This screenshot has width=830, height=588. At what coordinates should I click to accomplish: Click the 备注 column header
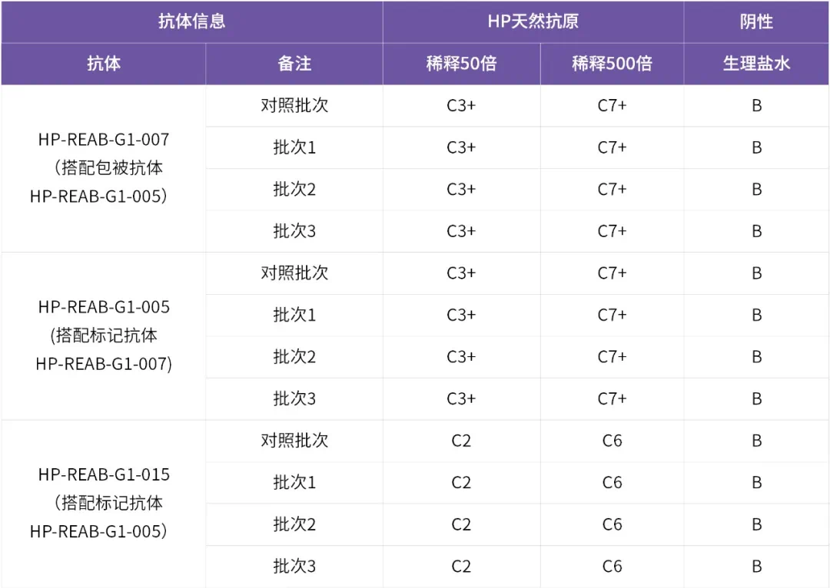(x=294, y=64)
